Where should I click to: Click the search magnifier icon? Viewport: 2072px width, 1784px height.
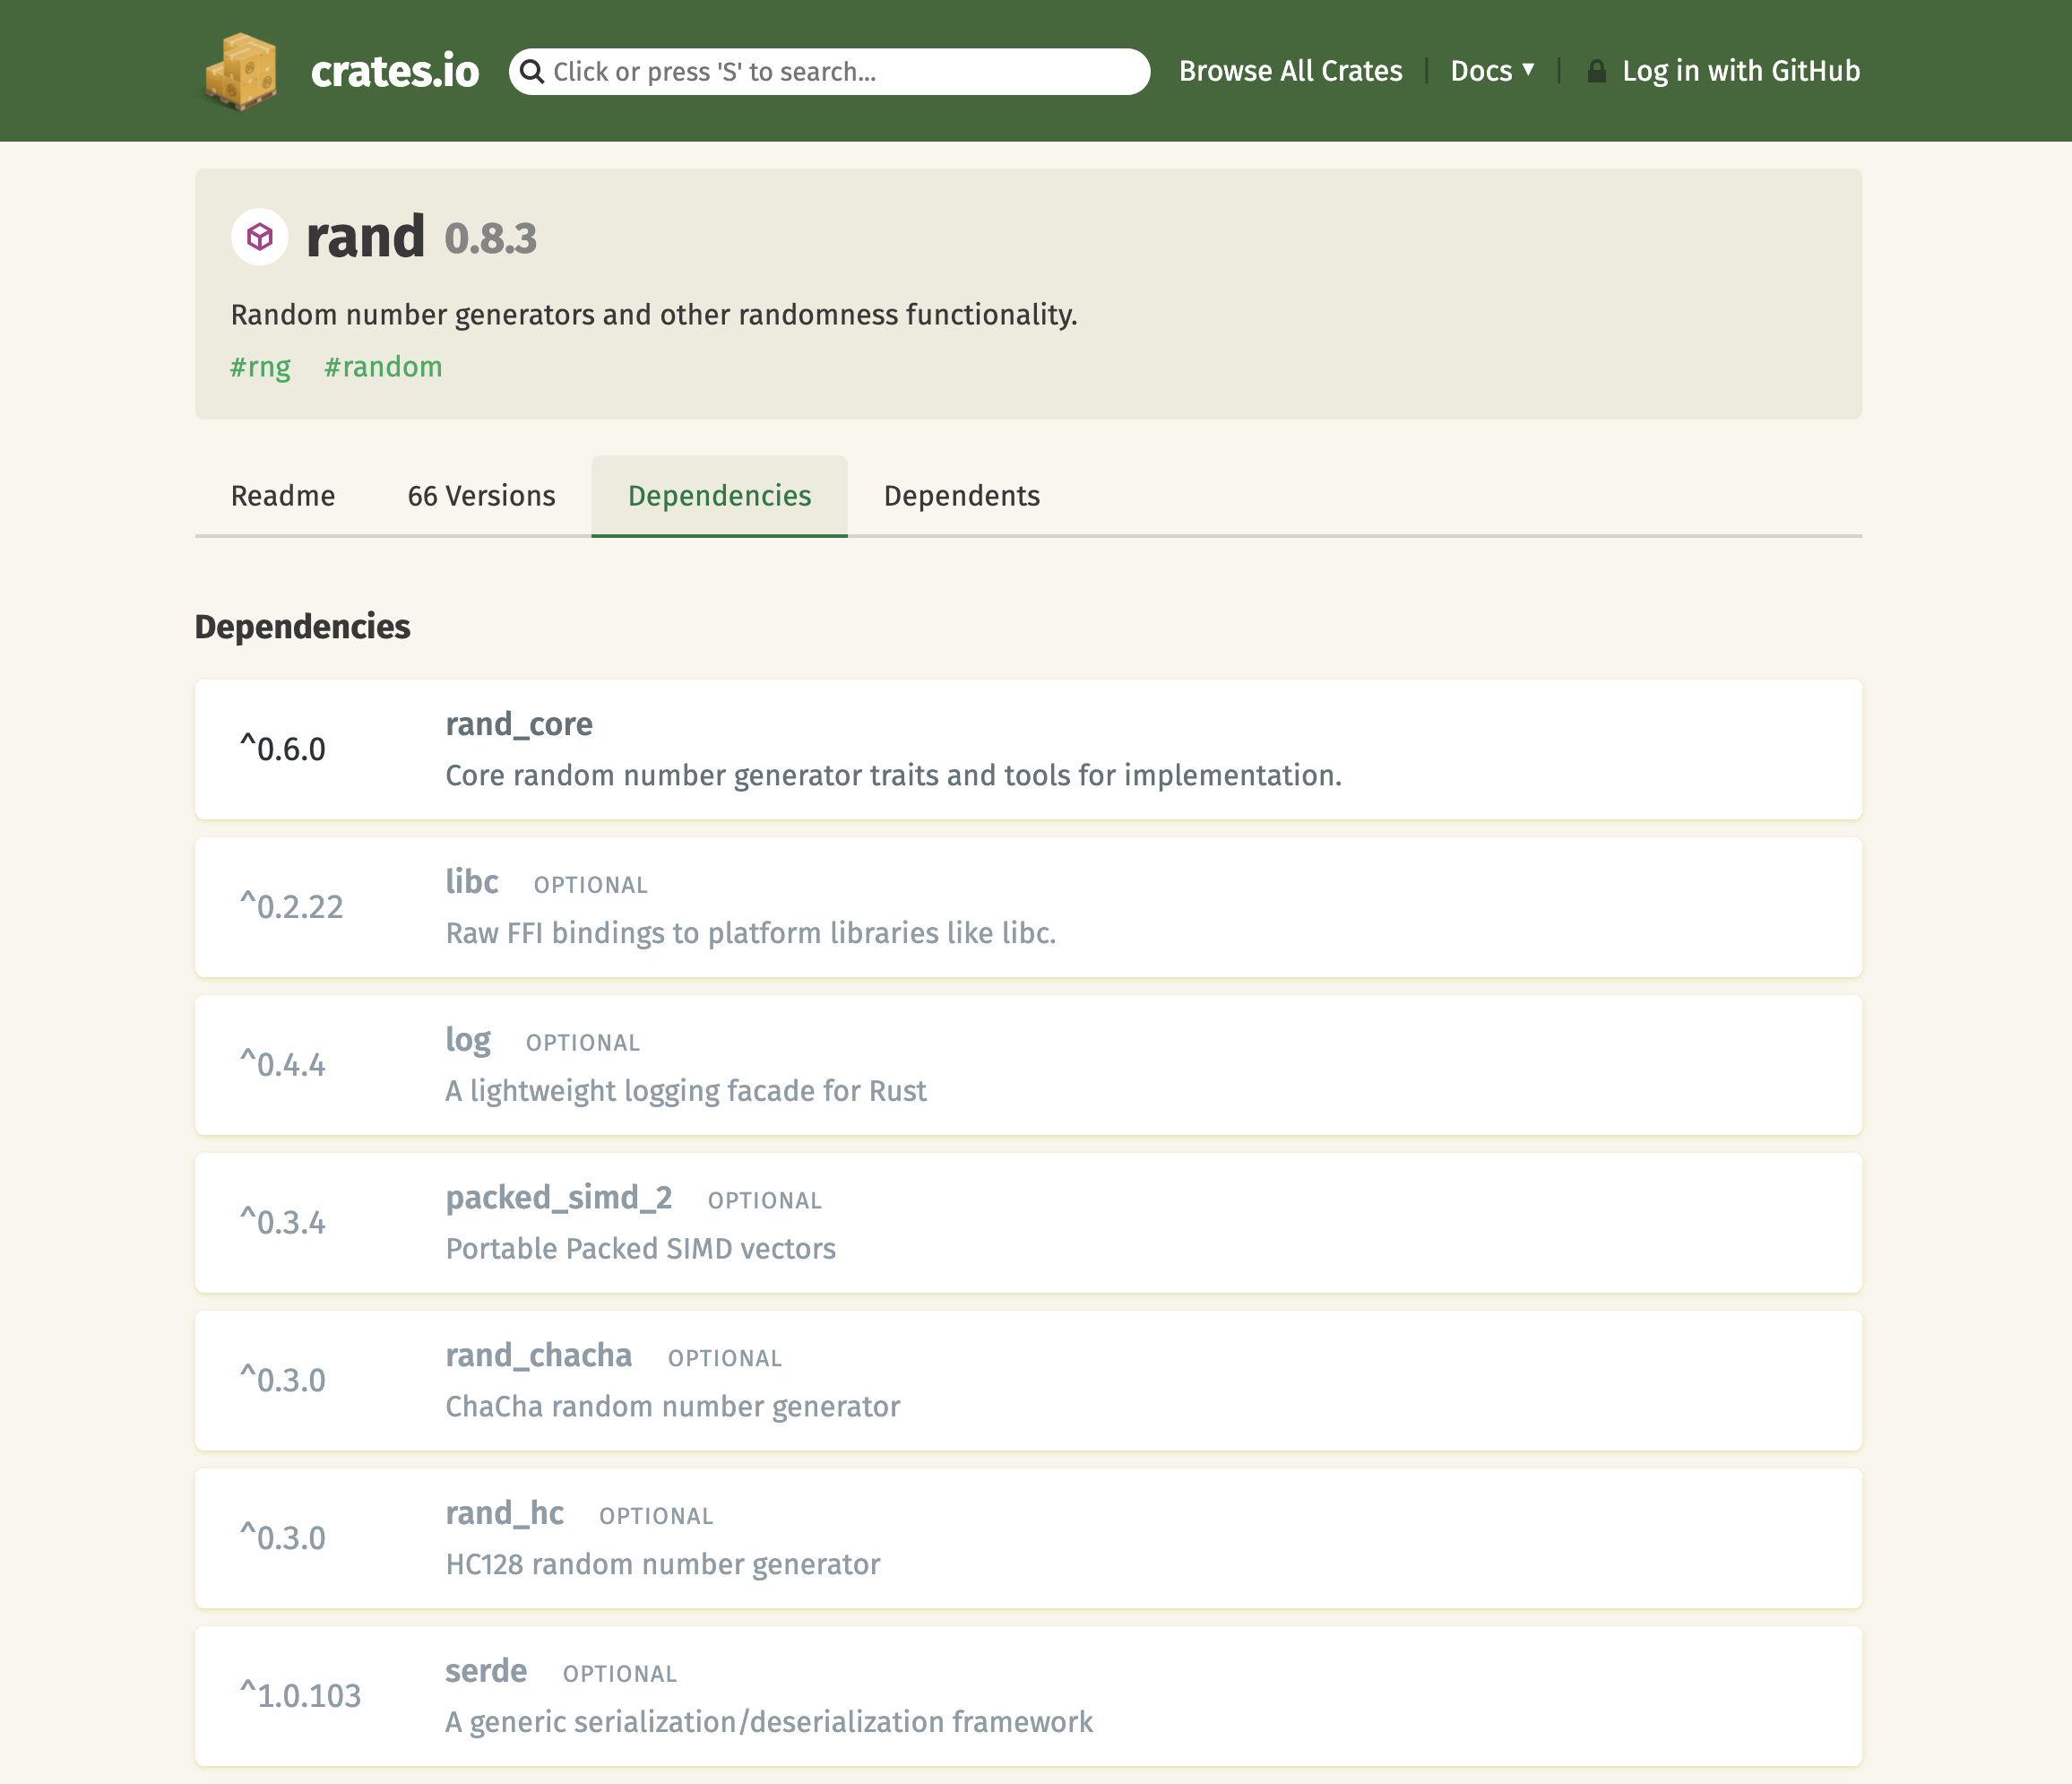(532, 72)
